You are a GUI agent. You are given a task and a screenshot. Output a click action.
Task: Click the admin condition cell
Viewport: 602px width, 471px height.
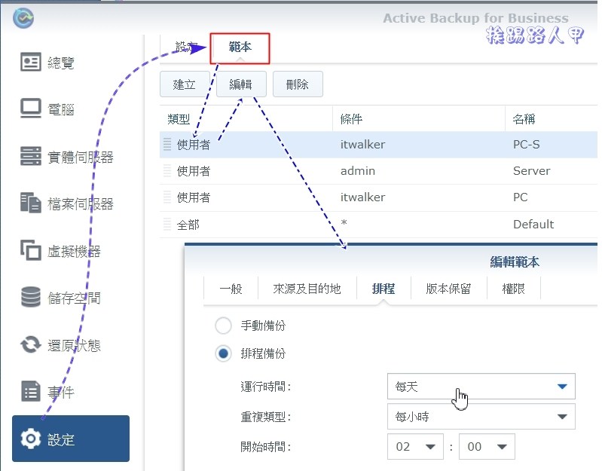point(358,170)
